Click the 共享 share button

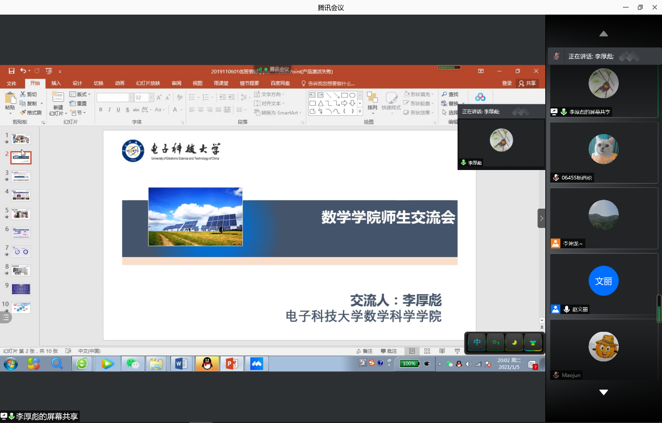[x=528, y=83]
